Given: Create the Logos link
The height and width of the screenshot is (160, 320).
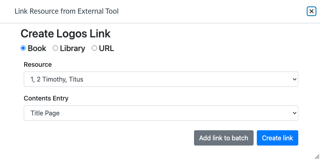Looking at the screenshot, I should coord(277,138).
